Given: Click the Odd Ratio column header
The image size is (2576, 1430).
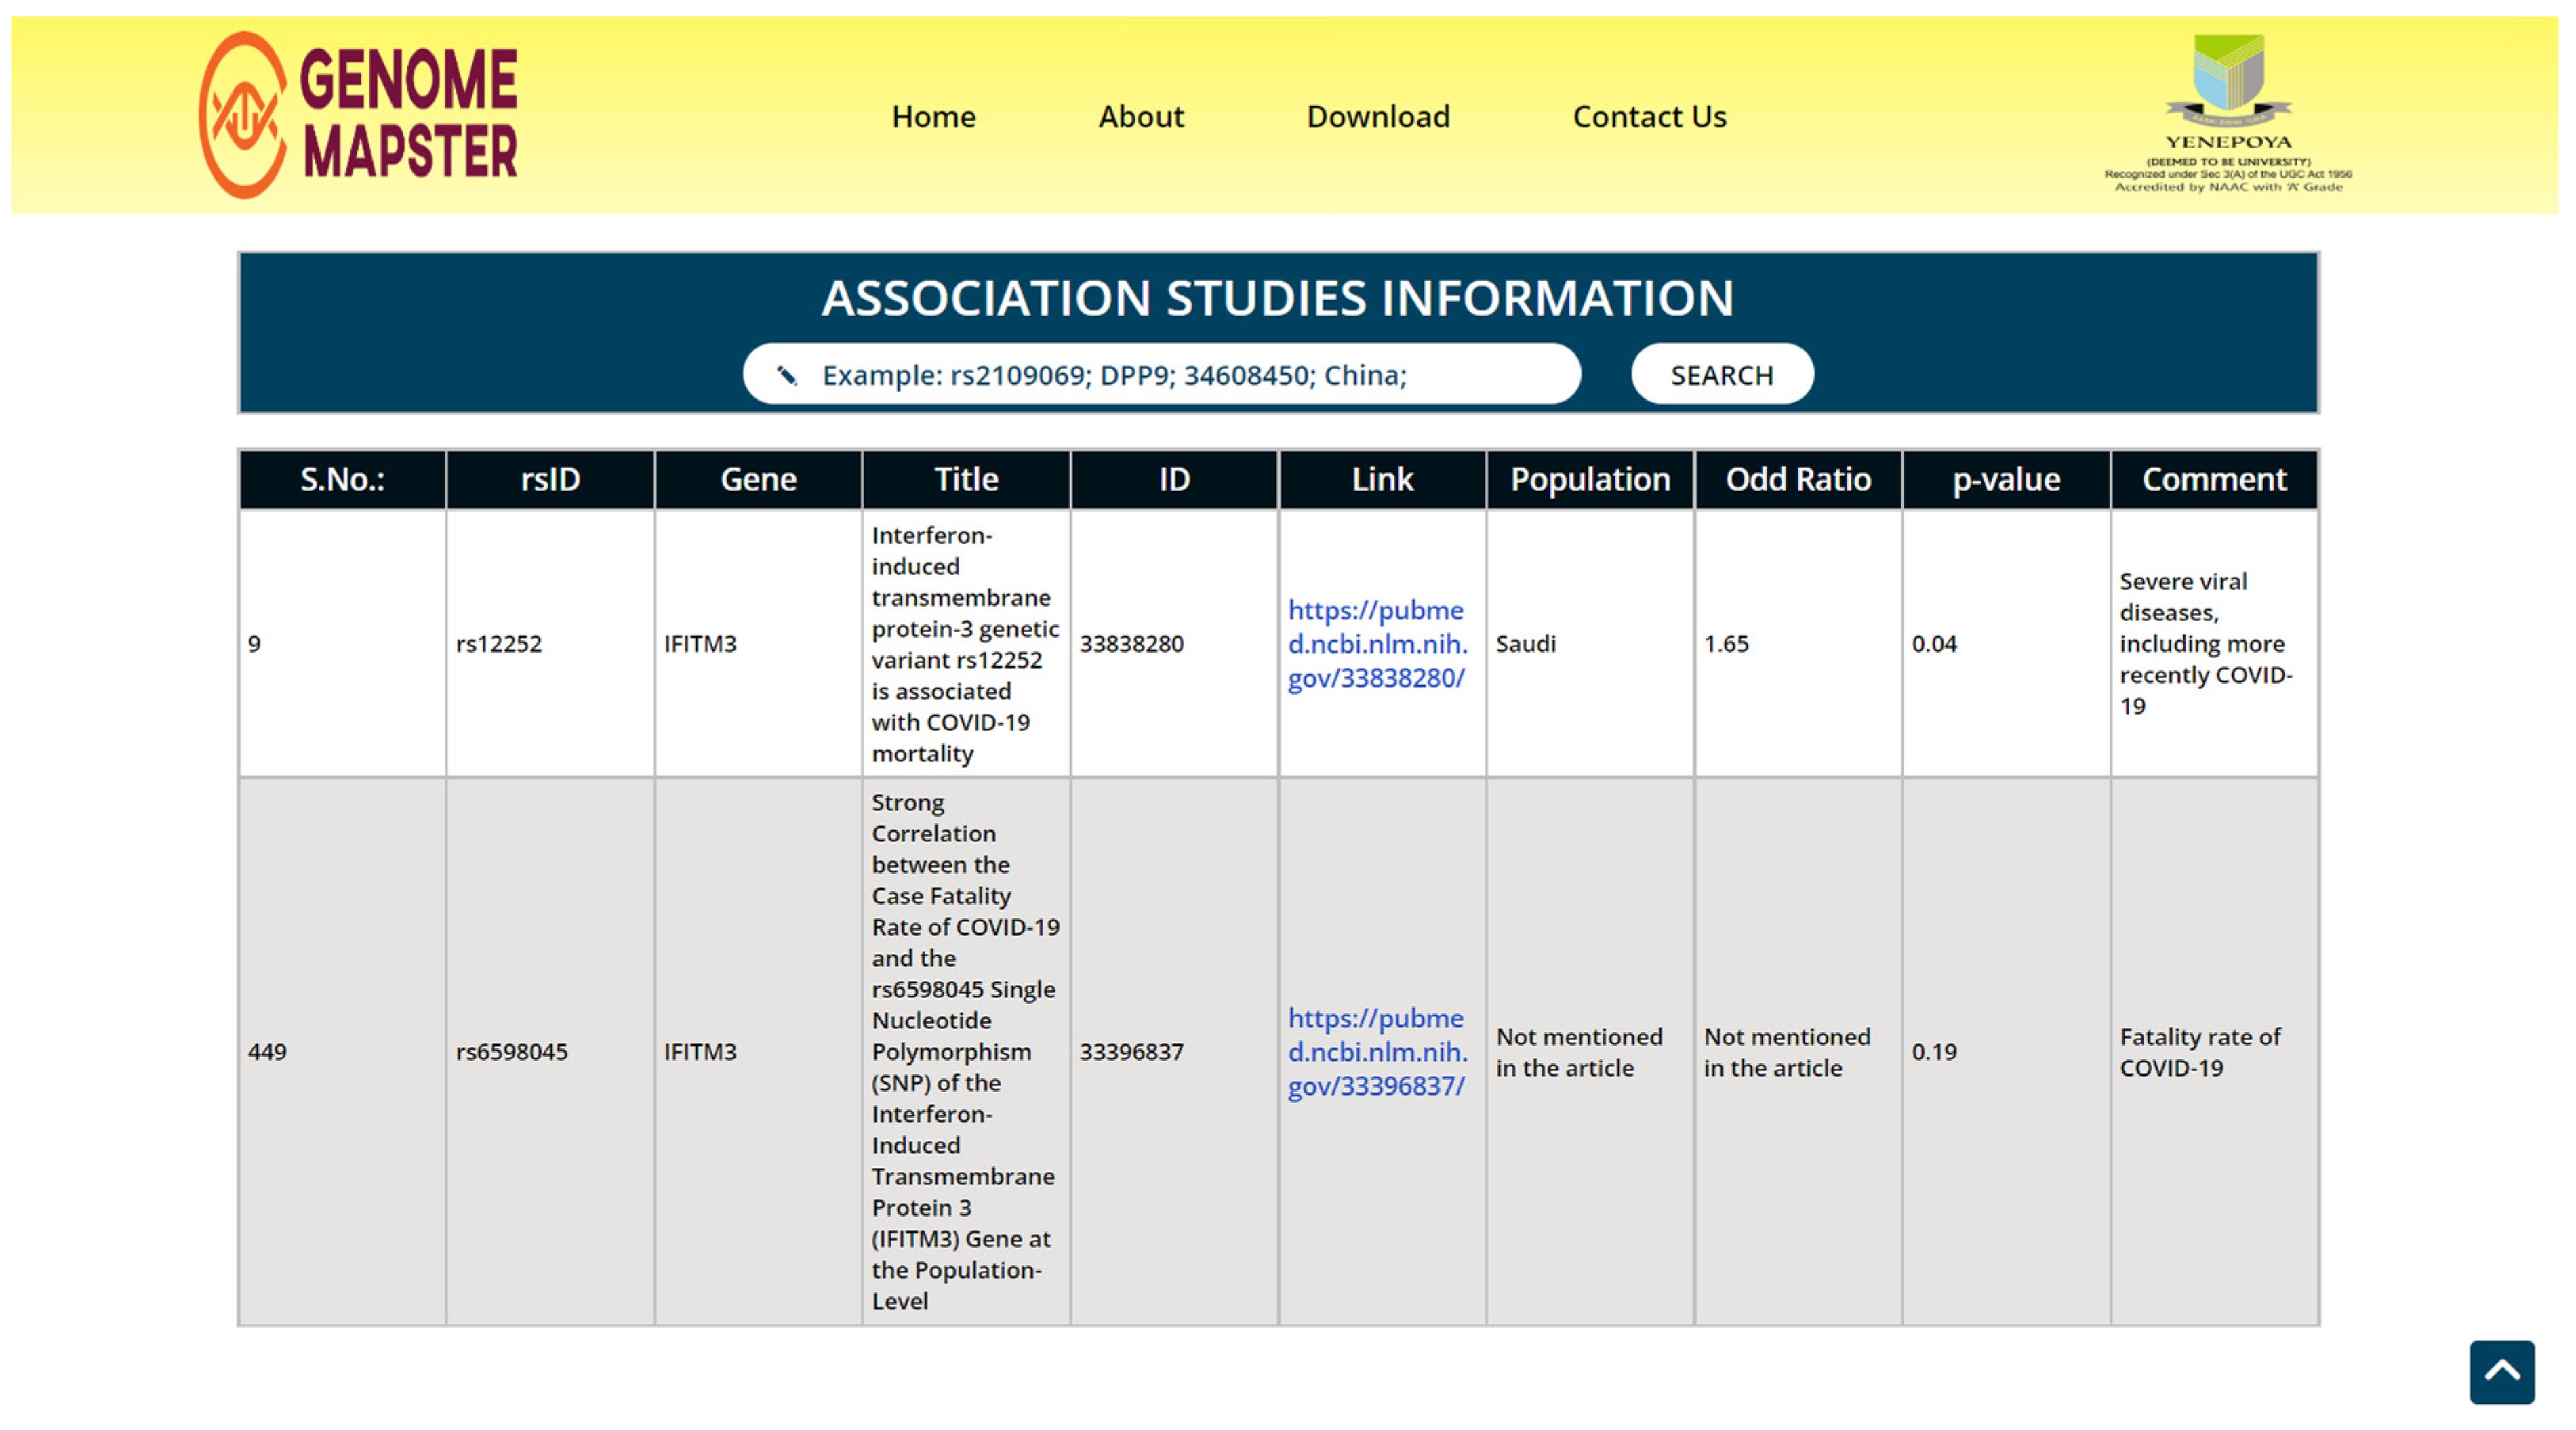Looking at the screenshot, I should 1797,479.
